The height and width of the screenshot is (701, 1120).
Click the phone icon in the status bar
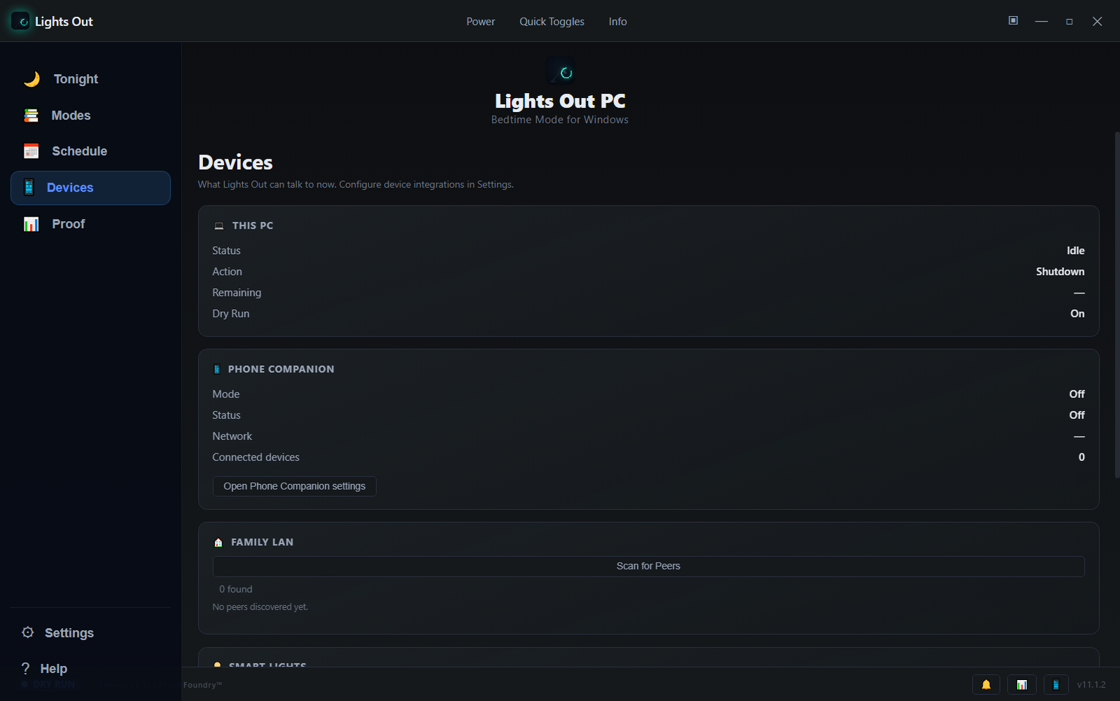click(1056, 685)
